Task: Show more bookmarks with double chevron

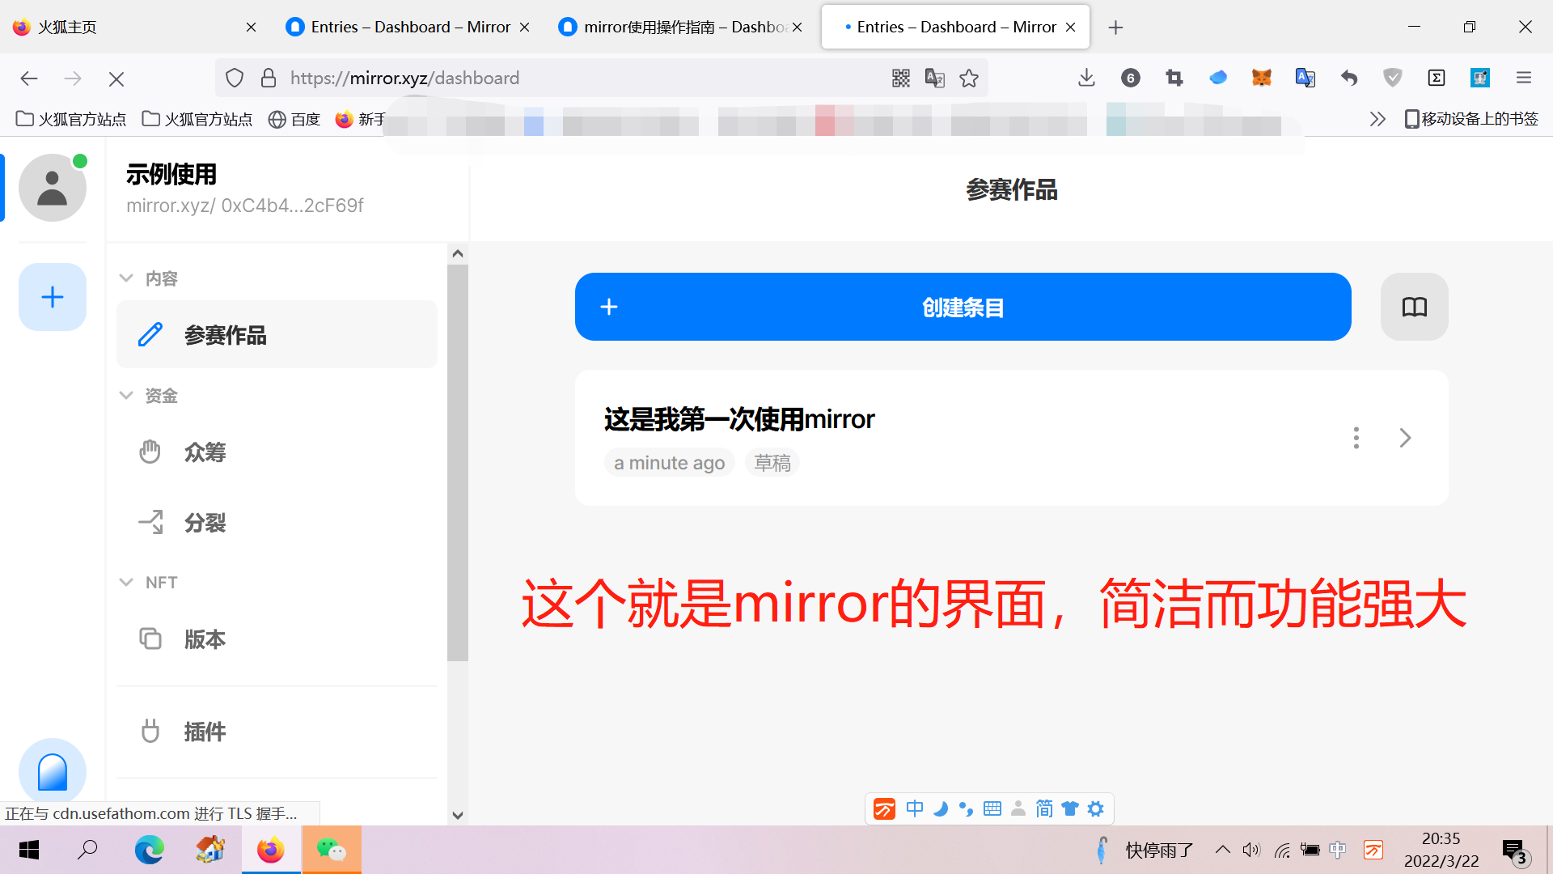Action: [x=1377, y=119]
